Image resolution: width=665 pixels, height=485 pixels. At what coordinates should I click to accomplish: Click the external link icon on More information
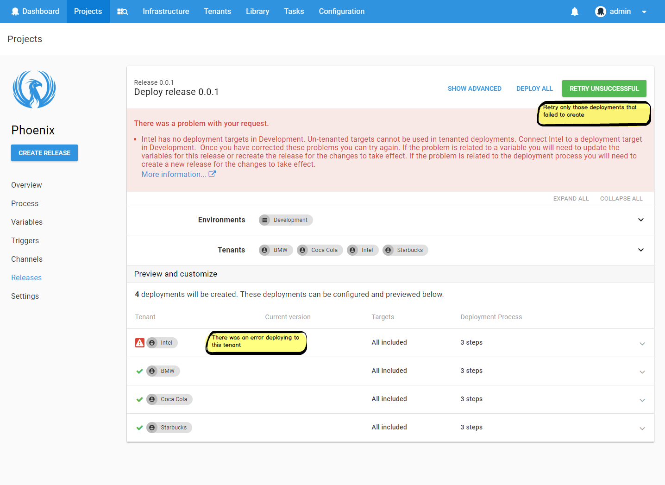coord(212,174)
